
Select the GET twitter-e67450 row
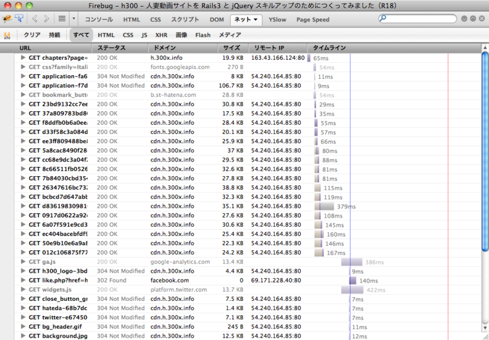click(x=248, y=317)
